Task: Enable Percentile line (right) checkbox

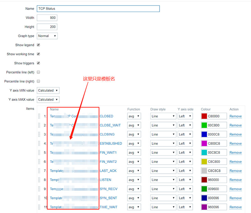Action: click(x=39, y=81)
